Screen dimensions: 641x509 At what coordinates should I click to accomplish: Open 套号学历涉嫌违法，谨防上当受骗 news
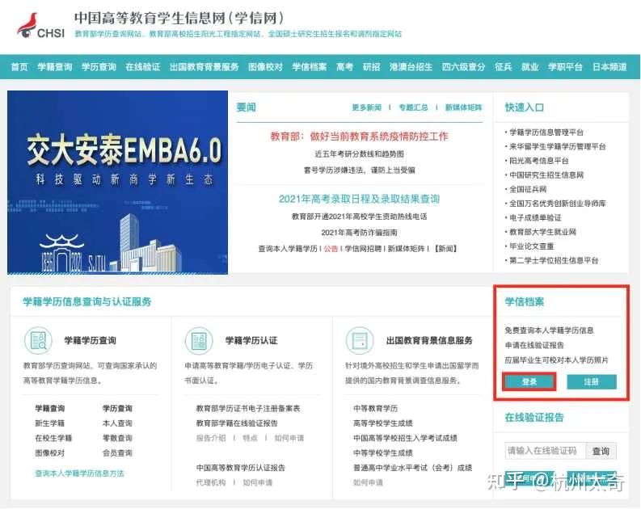pos(360,170)
